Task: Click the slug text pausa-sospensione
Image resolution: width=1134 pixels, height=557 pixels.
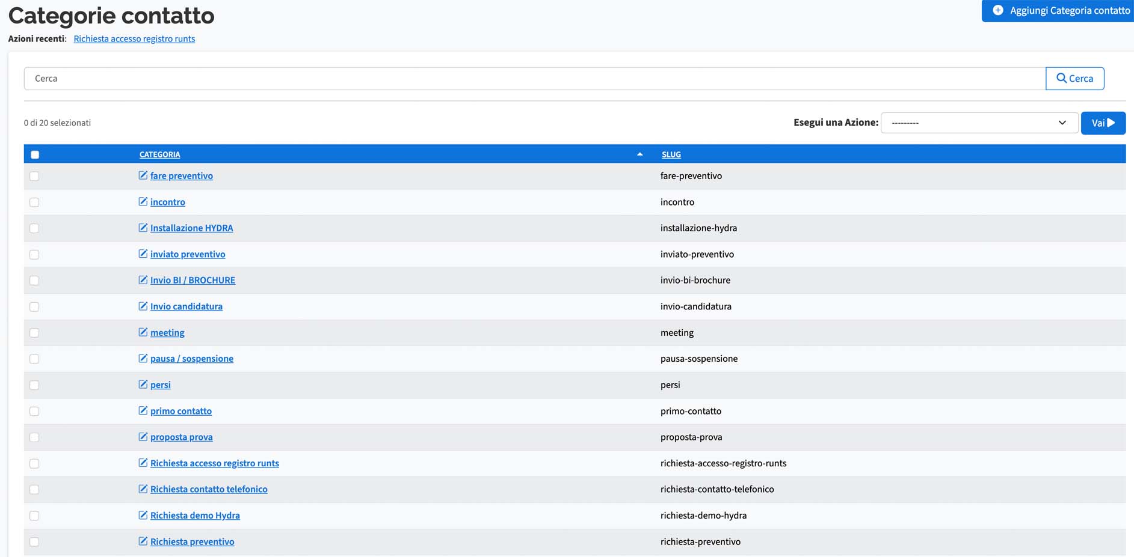Action: (x=699, y=359)
